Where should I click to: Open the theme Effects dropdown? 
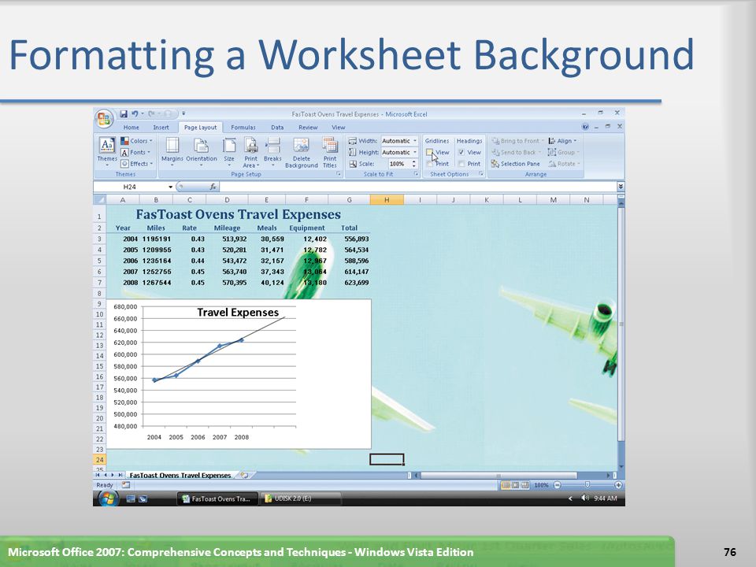[137, 164]
